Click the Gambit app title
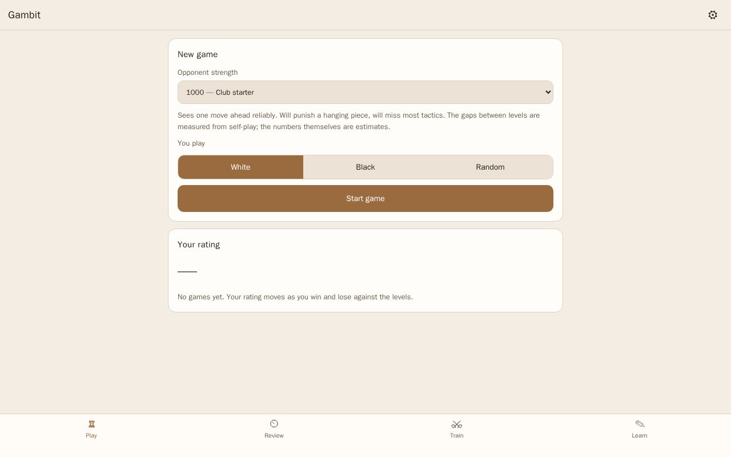 (24, 15)
